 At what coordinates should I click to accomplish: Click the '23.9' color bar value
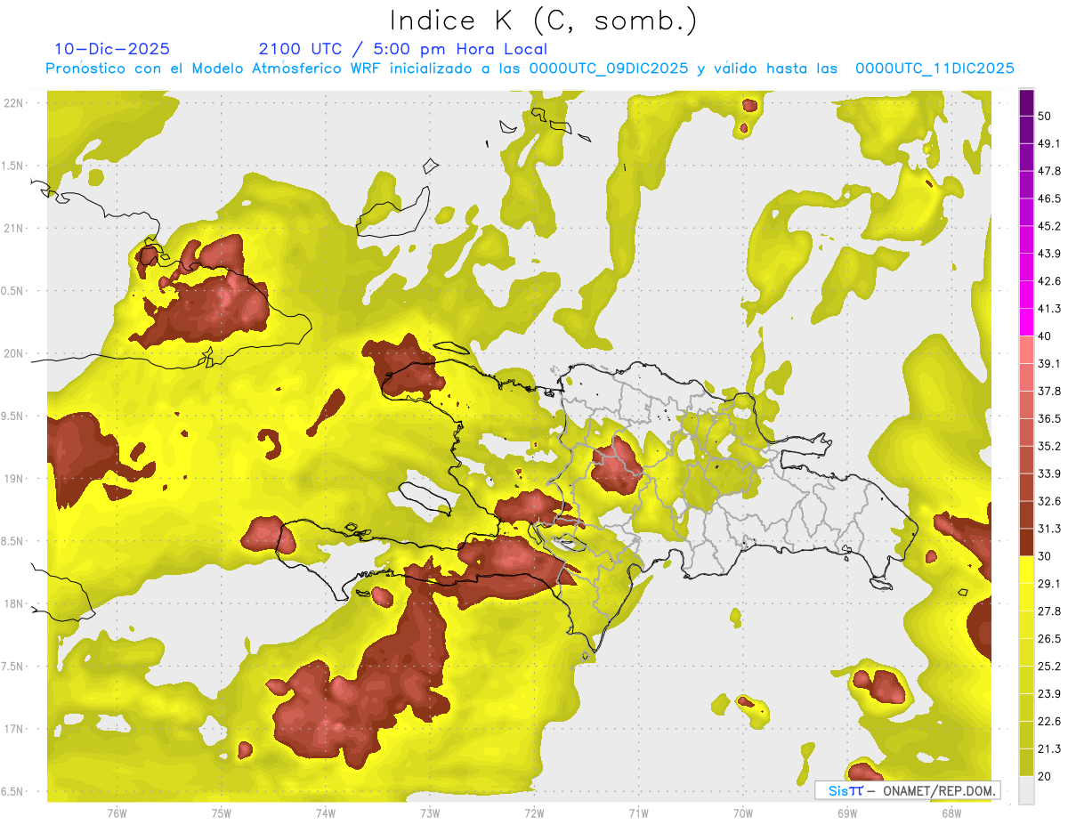coord(1049,694)
